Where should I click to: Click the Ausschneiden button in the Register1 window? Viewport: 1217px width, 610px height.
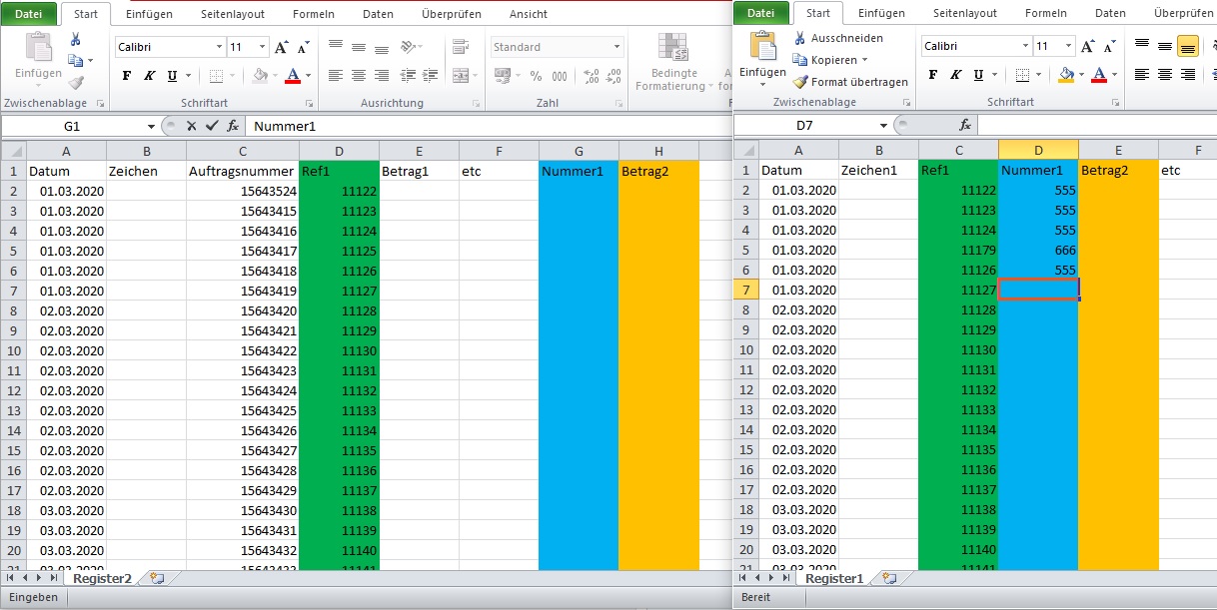tap(837, 38)
